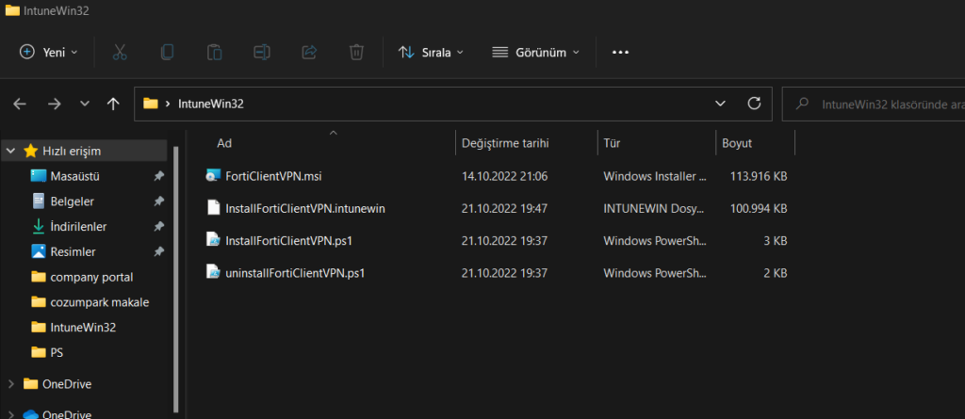The width and height of the screenshot is (965, 419).
Task: Click the INTUNEWIN Dosyası type cell
Action: 654,208
